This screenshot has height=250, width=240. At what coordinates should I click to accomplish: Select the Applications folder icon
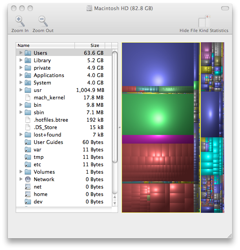click(x=28, y=75)
